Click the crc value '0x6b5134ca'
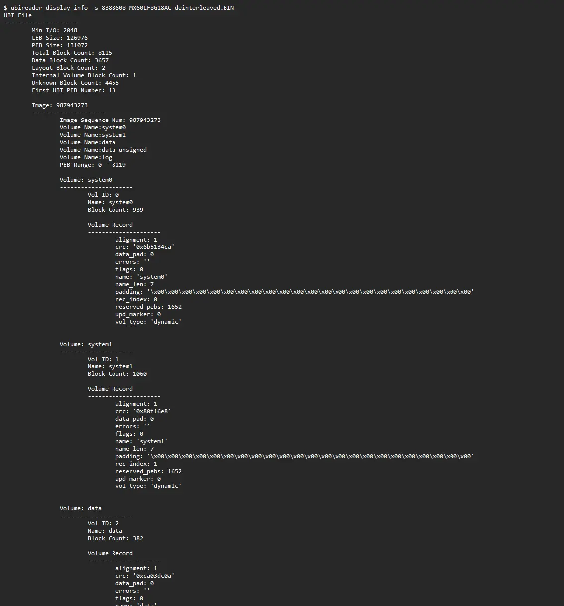The image size is (564, 606). click(x=155, y=247)
